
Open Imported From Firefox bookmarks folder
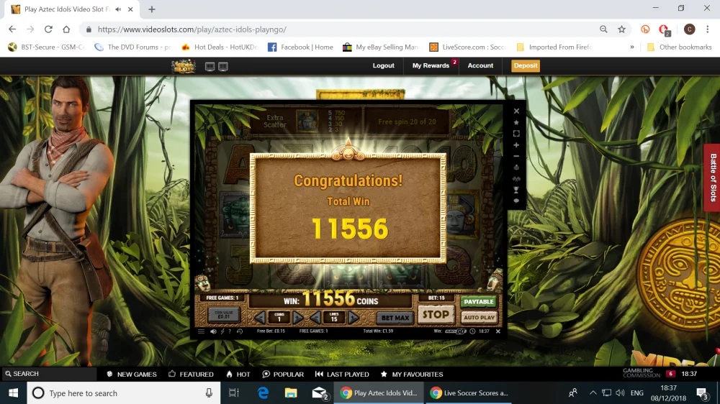(554, 47)
